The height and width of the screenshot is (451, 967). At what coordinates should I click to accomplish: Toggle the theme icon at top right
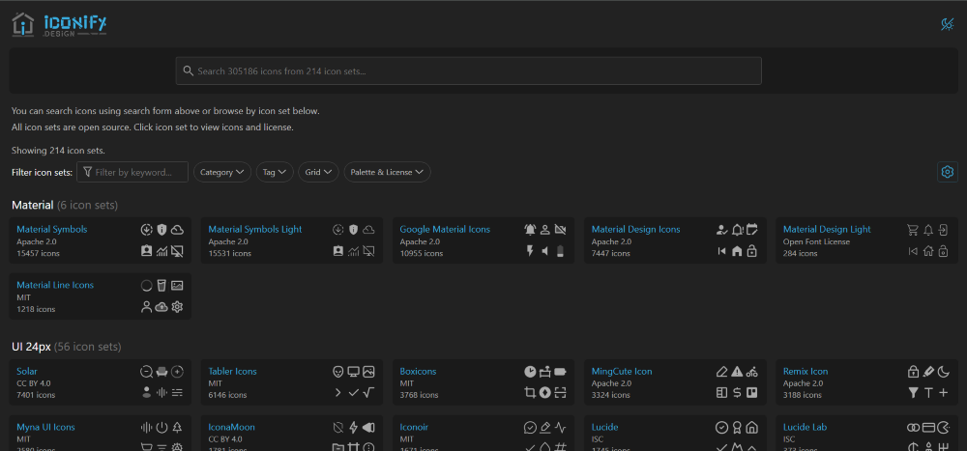948,25
